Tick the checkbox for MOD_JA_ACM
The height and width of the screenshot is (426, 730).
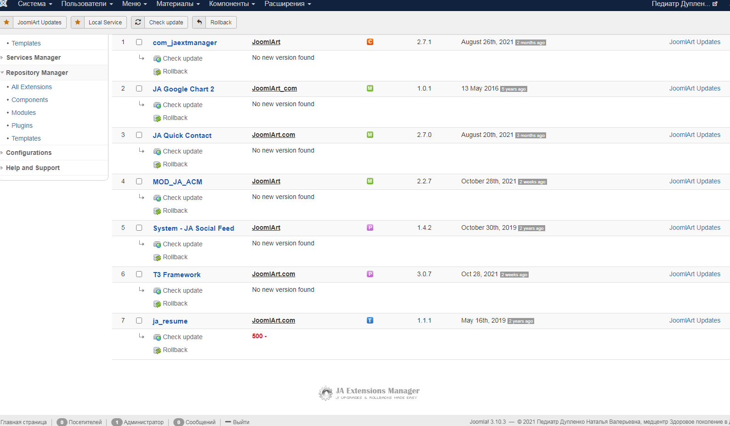[139, 181]
